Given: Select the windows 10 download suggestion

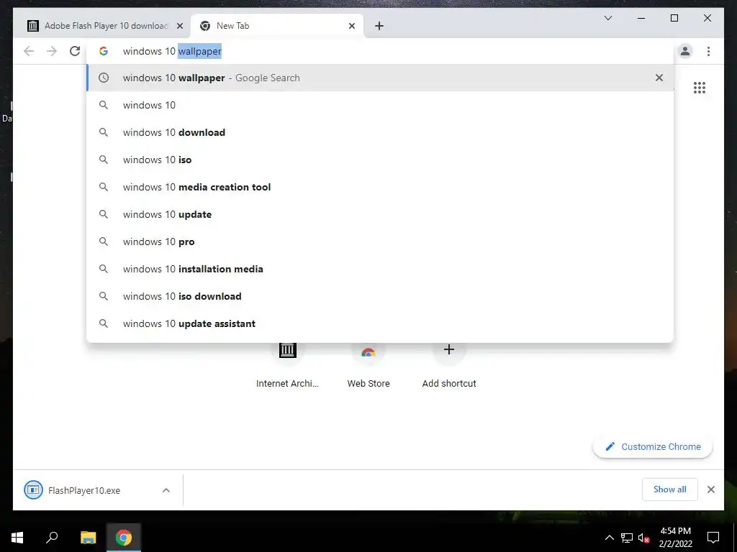Looking at the screenshot, I should [380, 132].
